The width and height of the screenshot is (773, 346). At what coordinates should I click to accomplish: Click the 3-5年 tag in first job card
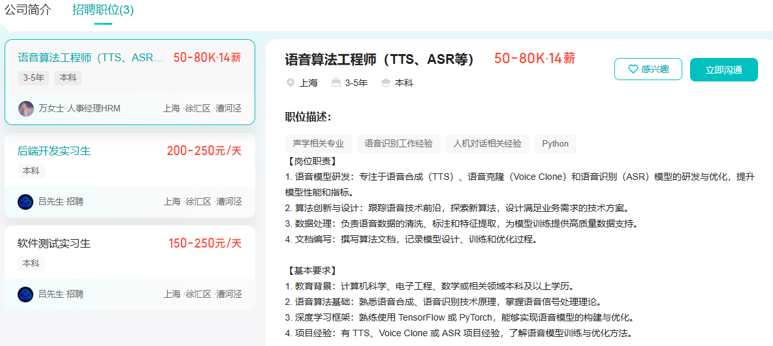tap(34, 78)
